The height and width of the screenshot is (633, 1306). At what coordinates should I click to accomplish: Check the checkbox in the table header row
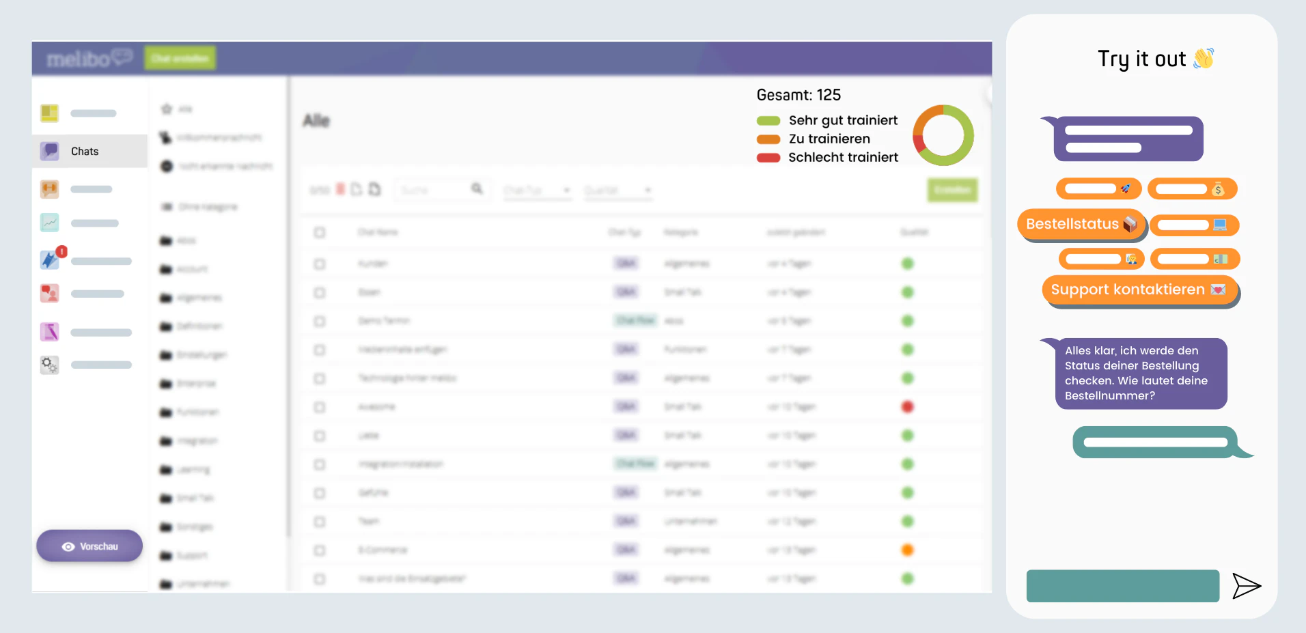coord(320,232)
